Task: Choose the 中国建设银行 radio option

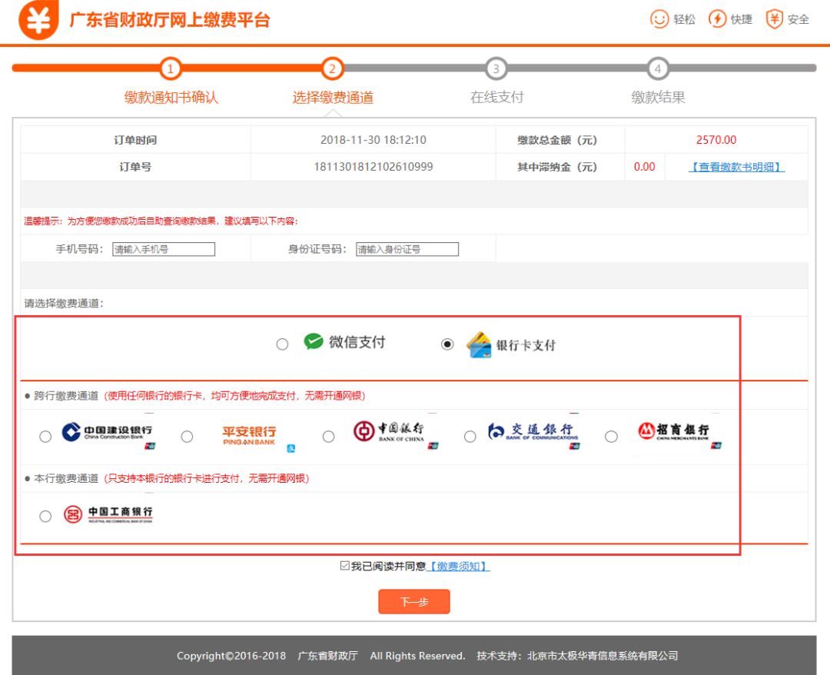Action: click(45, 437)
